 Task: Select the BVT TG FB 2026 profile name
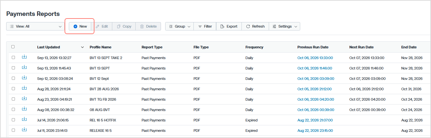click(x=103, y=99)
